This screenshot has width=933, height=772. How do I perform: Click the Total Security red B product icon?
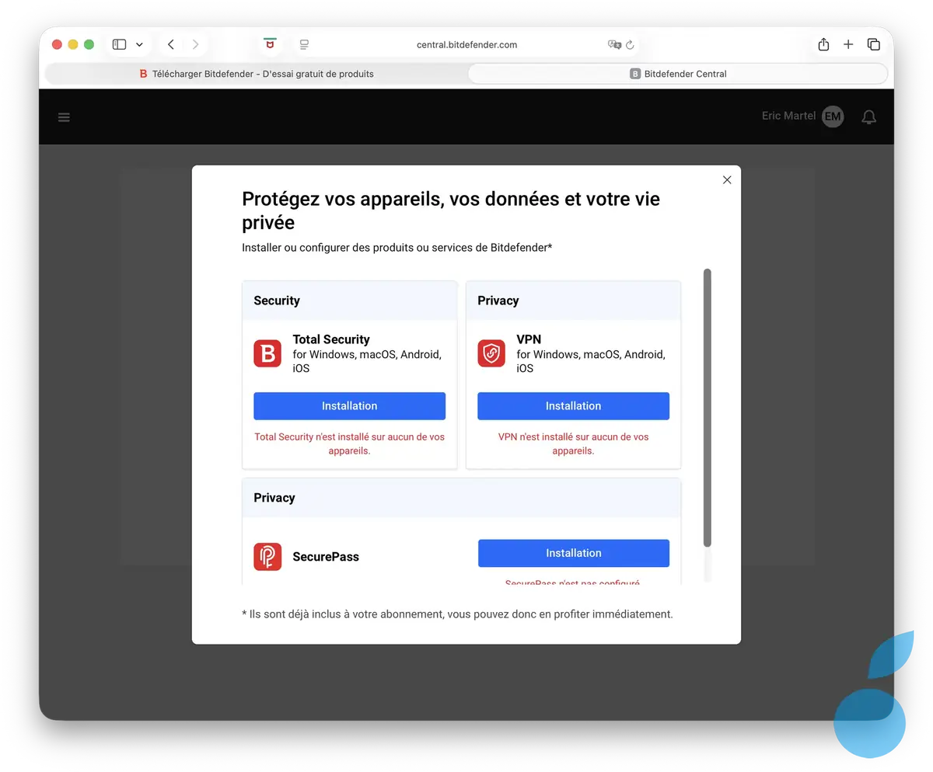pyautogui.click(x=267, y=353)
